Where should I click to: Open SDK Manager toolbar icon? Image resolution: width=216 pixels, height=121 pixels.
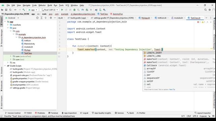pos(104,10)
